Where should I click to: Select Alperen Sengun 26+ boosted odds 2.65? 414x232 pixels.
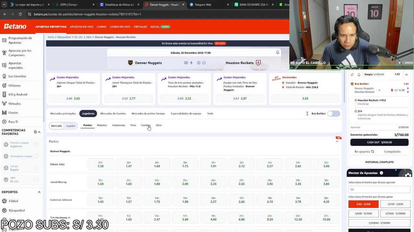coord(73,99)
